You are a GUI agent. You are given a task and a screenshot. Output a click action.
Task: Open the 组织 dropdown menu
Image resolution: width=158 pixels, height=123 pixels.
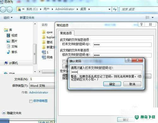pyautogui.click(x=8, y=18)
